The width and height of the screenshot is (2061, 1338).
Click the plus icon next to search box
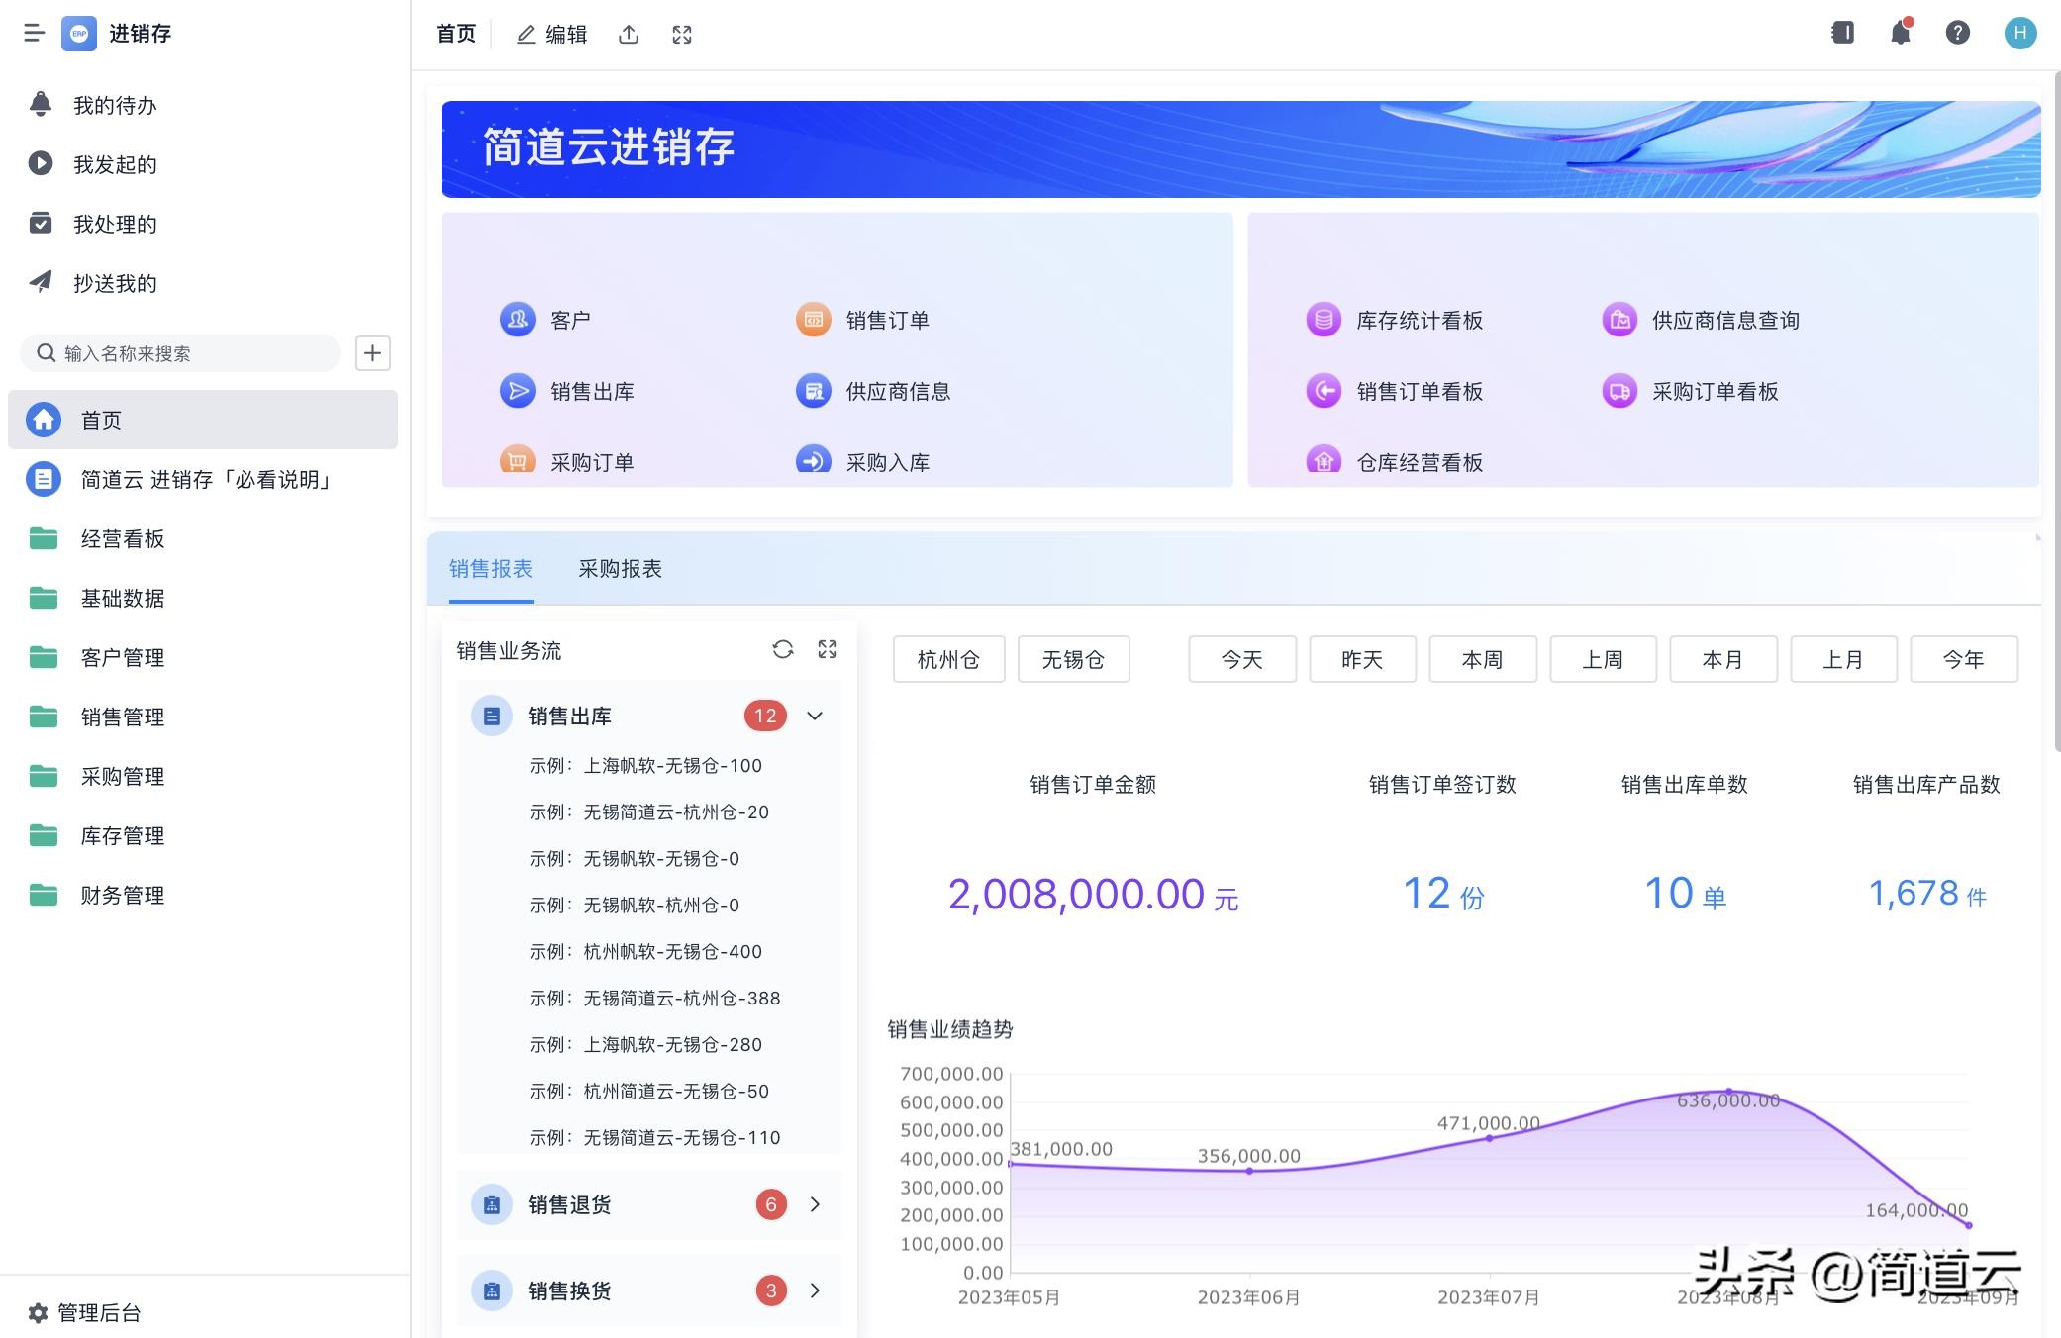[373, 353]
